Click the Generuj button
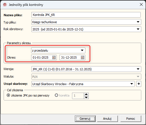Image resolution: width=146 pixels, height=125 pixels. 85,119
